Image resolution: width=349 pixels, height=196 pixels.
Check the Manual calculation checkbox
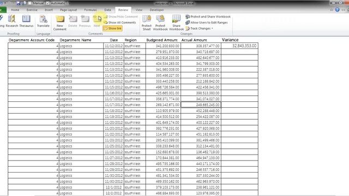(x=30, y=3)
